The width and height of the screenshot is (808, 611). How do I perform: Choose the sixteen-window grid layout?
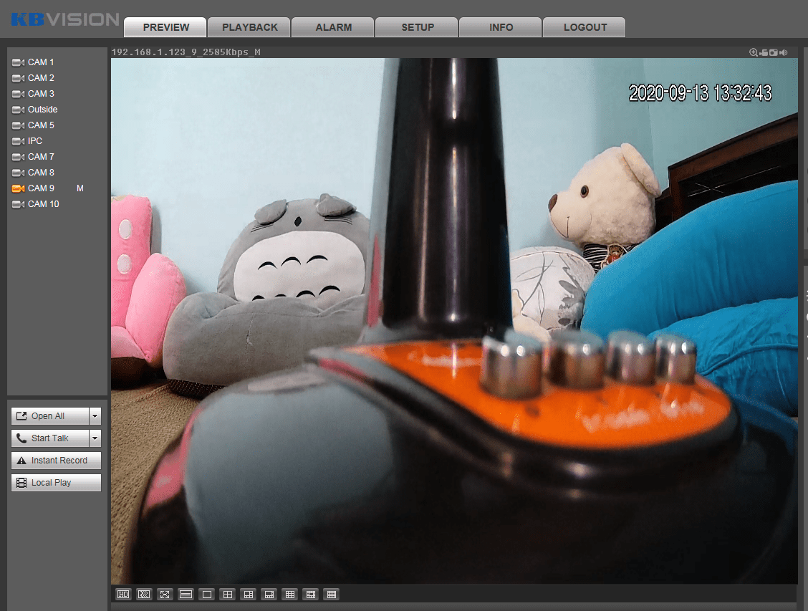pos(331,595)
